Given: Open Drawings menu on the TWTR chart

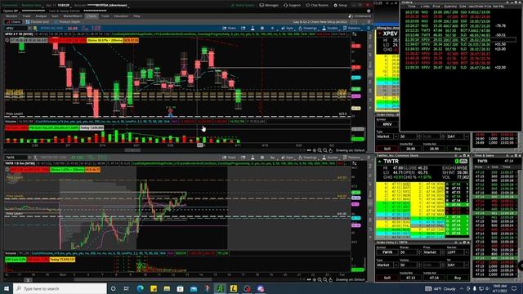Looking at the screenshot, I should pyautogui.click(x=307, y=158).
